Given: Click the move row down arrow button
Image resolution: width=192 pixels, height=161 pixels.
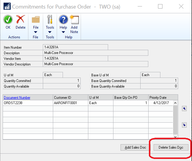Looking at the screenshot, I should [x=184, y=125].
